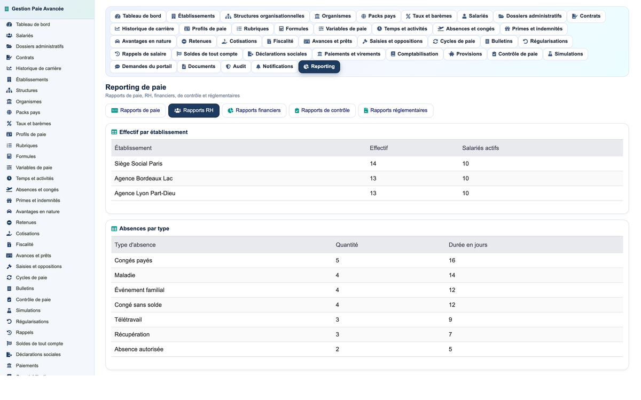Screen dimensions: 641x400
Task: Click the Primes et indemnités gift icon in sidebar
Action: [9, 201]
